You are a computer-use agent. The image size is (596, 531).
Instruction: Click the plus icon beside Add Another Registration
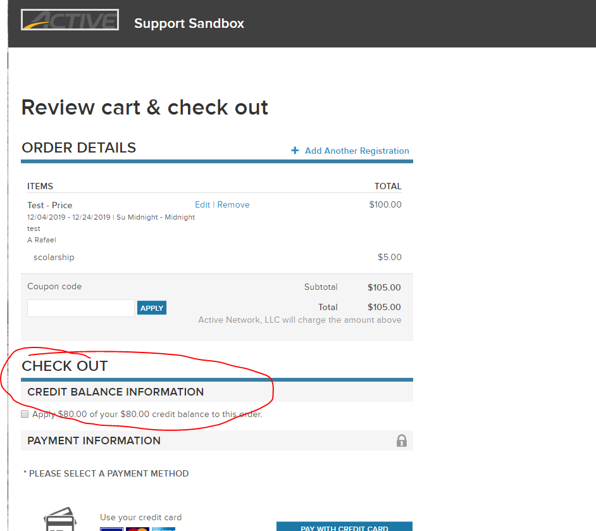[x=295, y=151]
